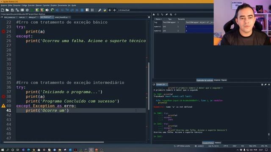The image size is (271, 152).
Task: Sort variables by Nome column
Action: click(x=158, y=19)
